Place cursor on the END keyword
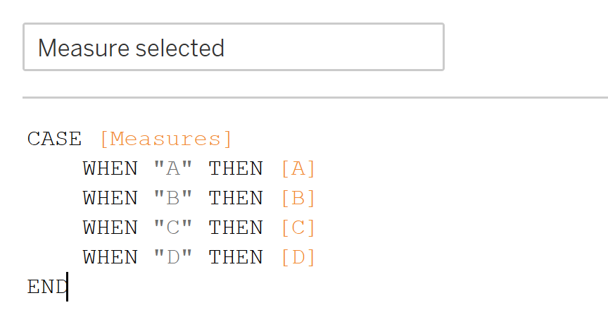 (46, 287)
